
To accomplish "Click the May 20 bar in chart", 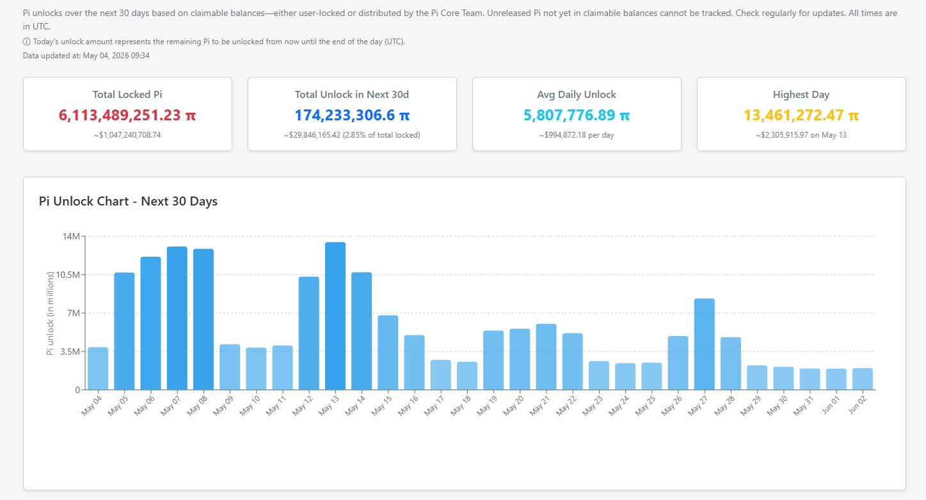I will [x=520, y=359].
